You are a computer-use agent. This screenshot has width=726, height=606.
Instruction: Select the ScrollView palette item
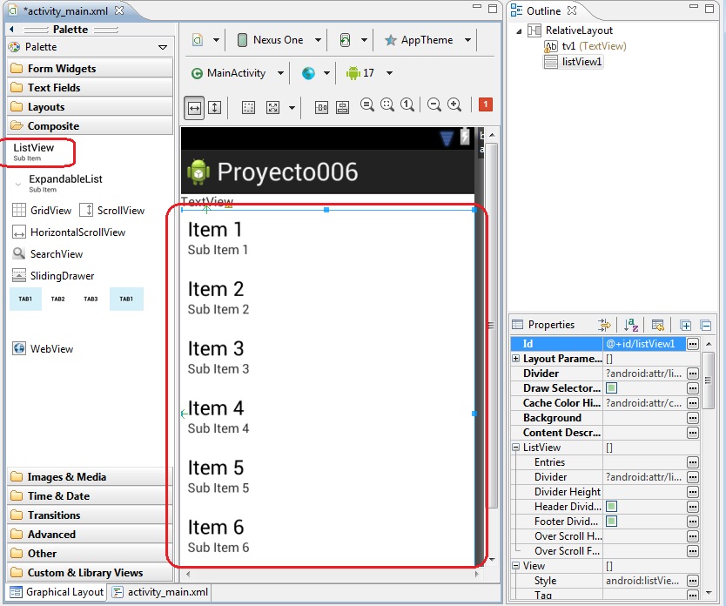pos(111,210)
